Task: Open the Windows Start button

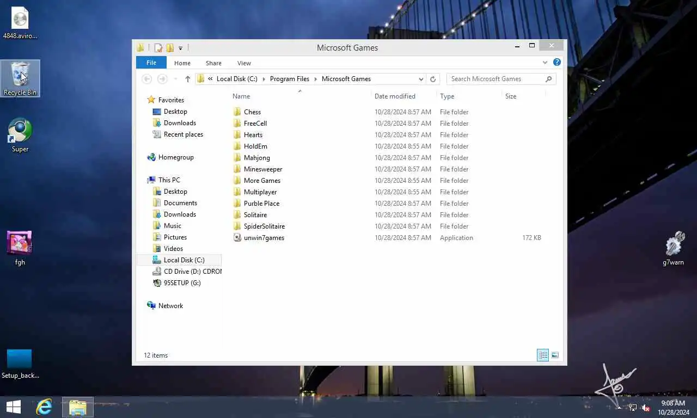Action: point(13,407)
